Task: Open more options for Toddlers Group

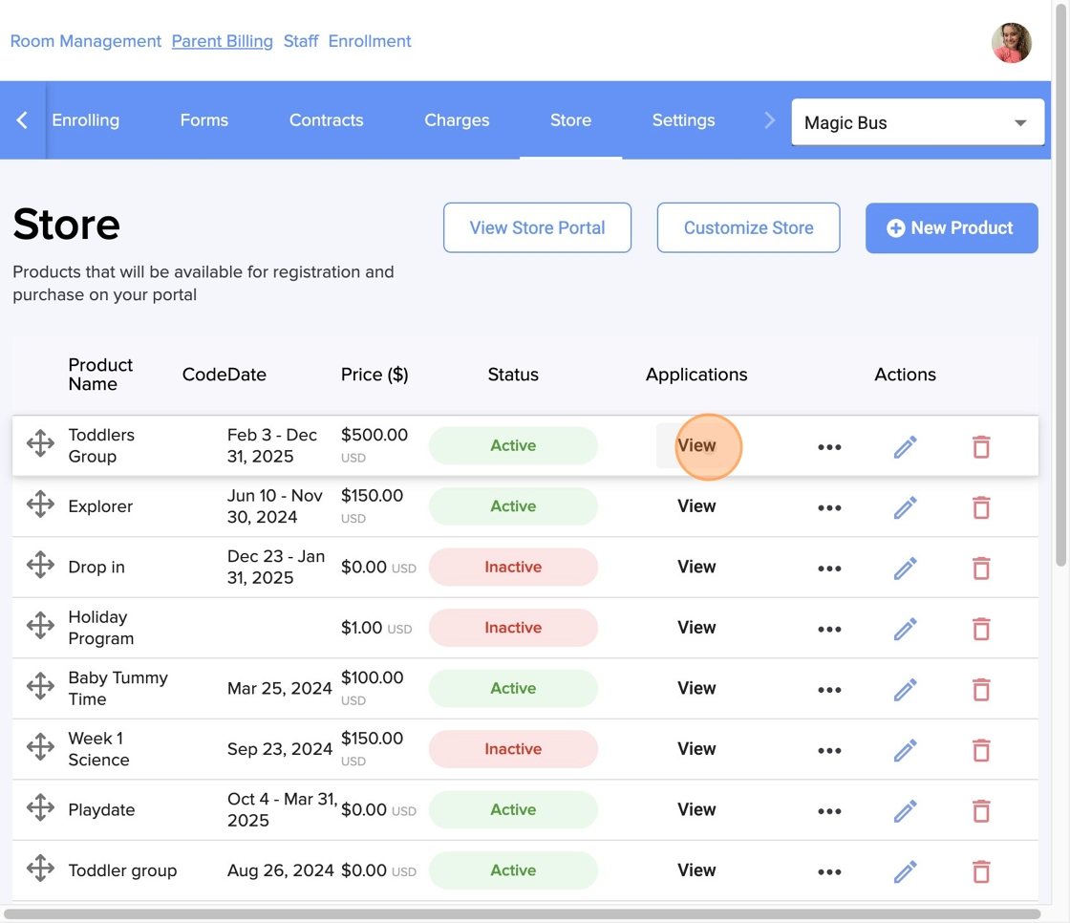Action: click(829, 447)
